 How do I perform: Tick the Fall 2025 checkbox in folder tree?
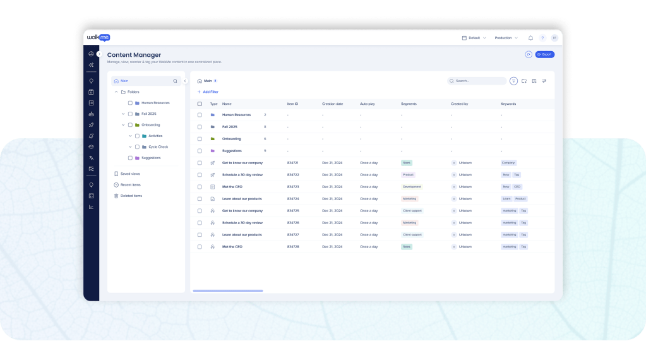(130, 114)
